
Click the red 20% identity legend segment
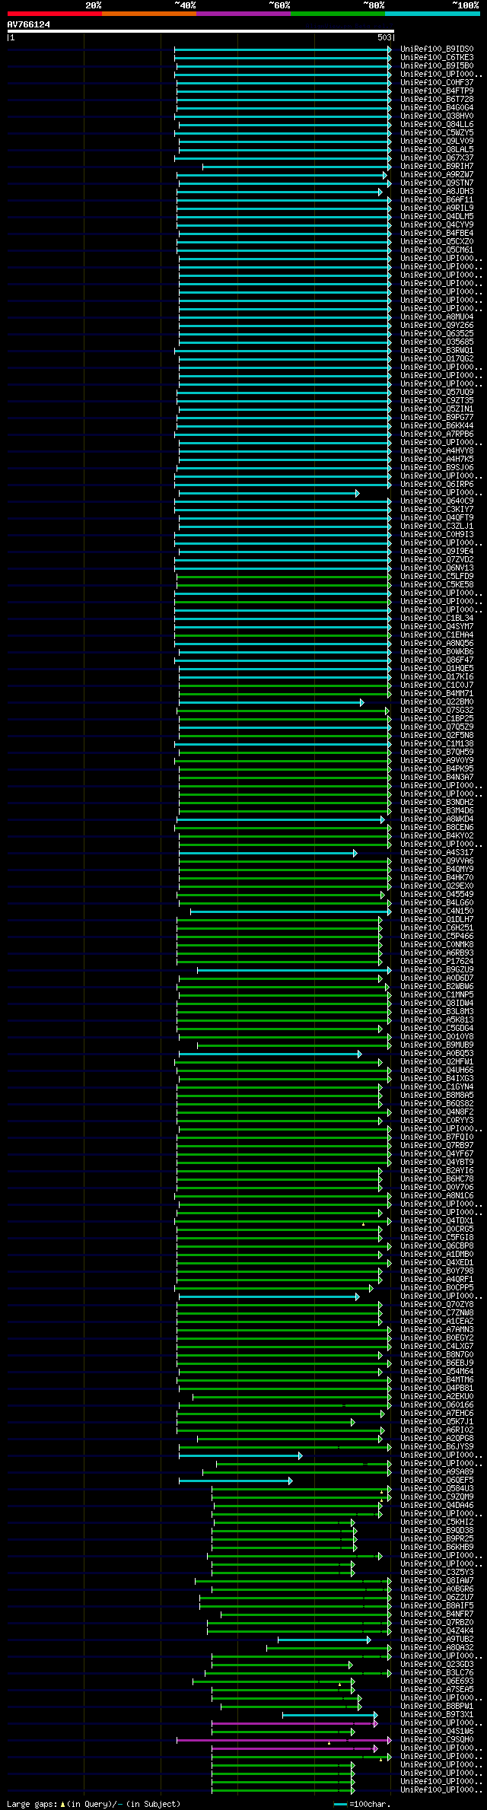pyautogui.click(x=55, y=13)
